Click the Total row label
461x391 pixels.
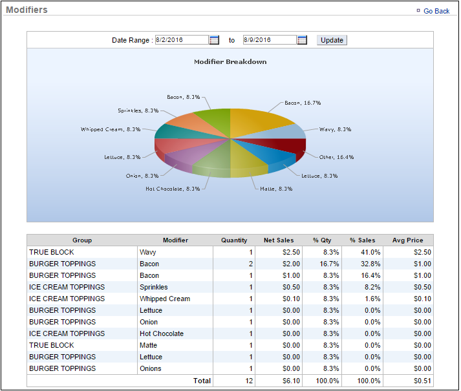(202, 381)
